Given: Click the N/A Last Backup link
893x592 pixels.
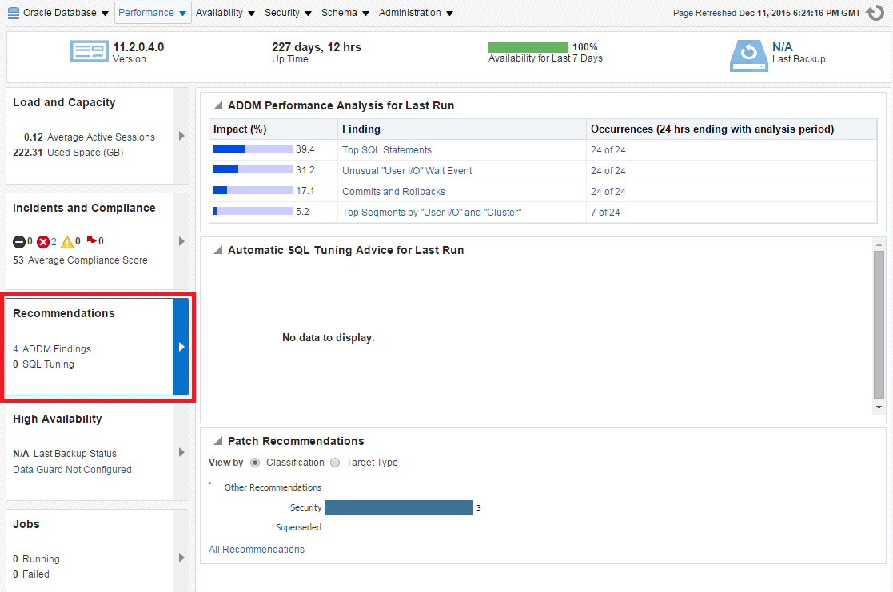Looking at the screenshot, I should (782, 46).
